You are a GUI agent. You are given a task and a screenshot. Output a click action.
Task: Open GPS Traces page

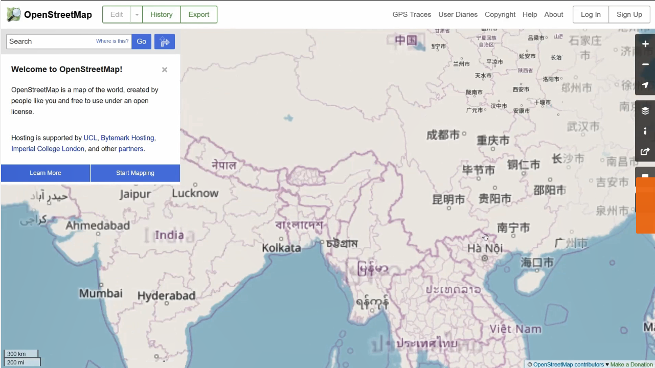point(412,14)
